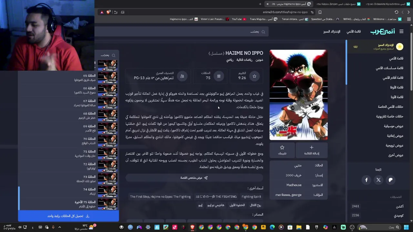
Task: Click the Shounen genre tag under title
Action: [259, 60]
